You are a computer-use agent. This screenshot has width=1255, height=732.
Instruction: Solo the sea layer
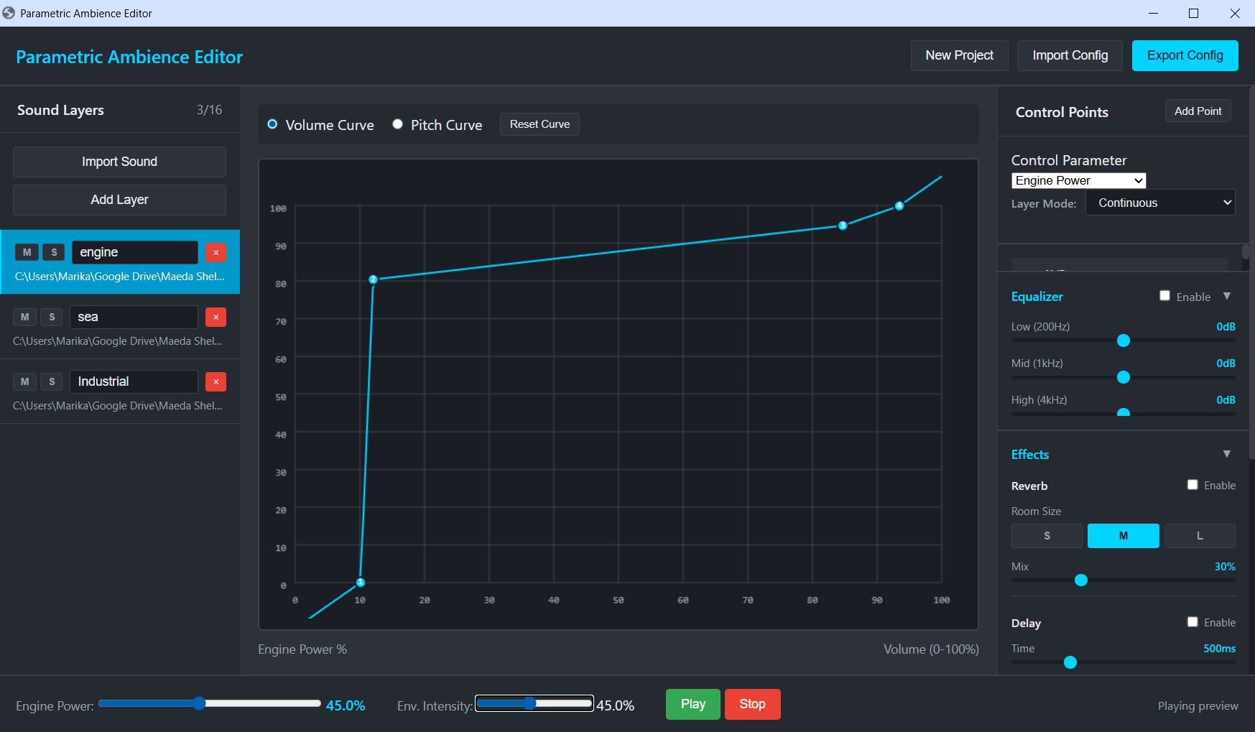[52, 317]
